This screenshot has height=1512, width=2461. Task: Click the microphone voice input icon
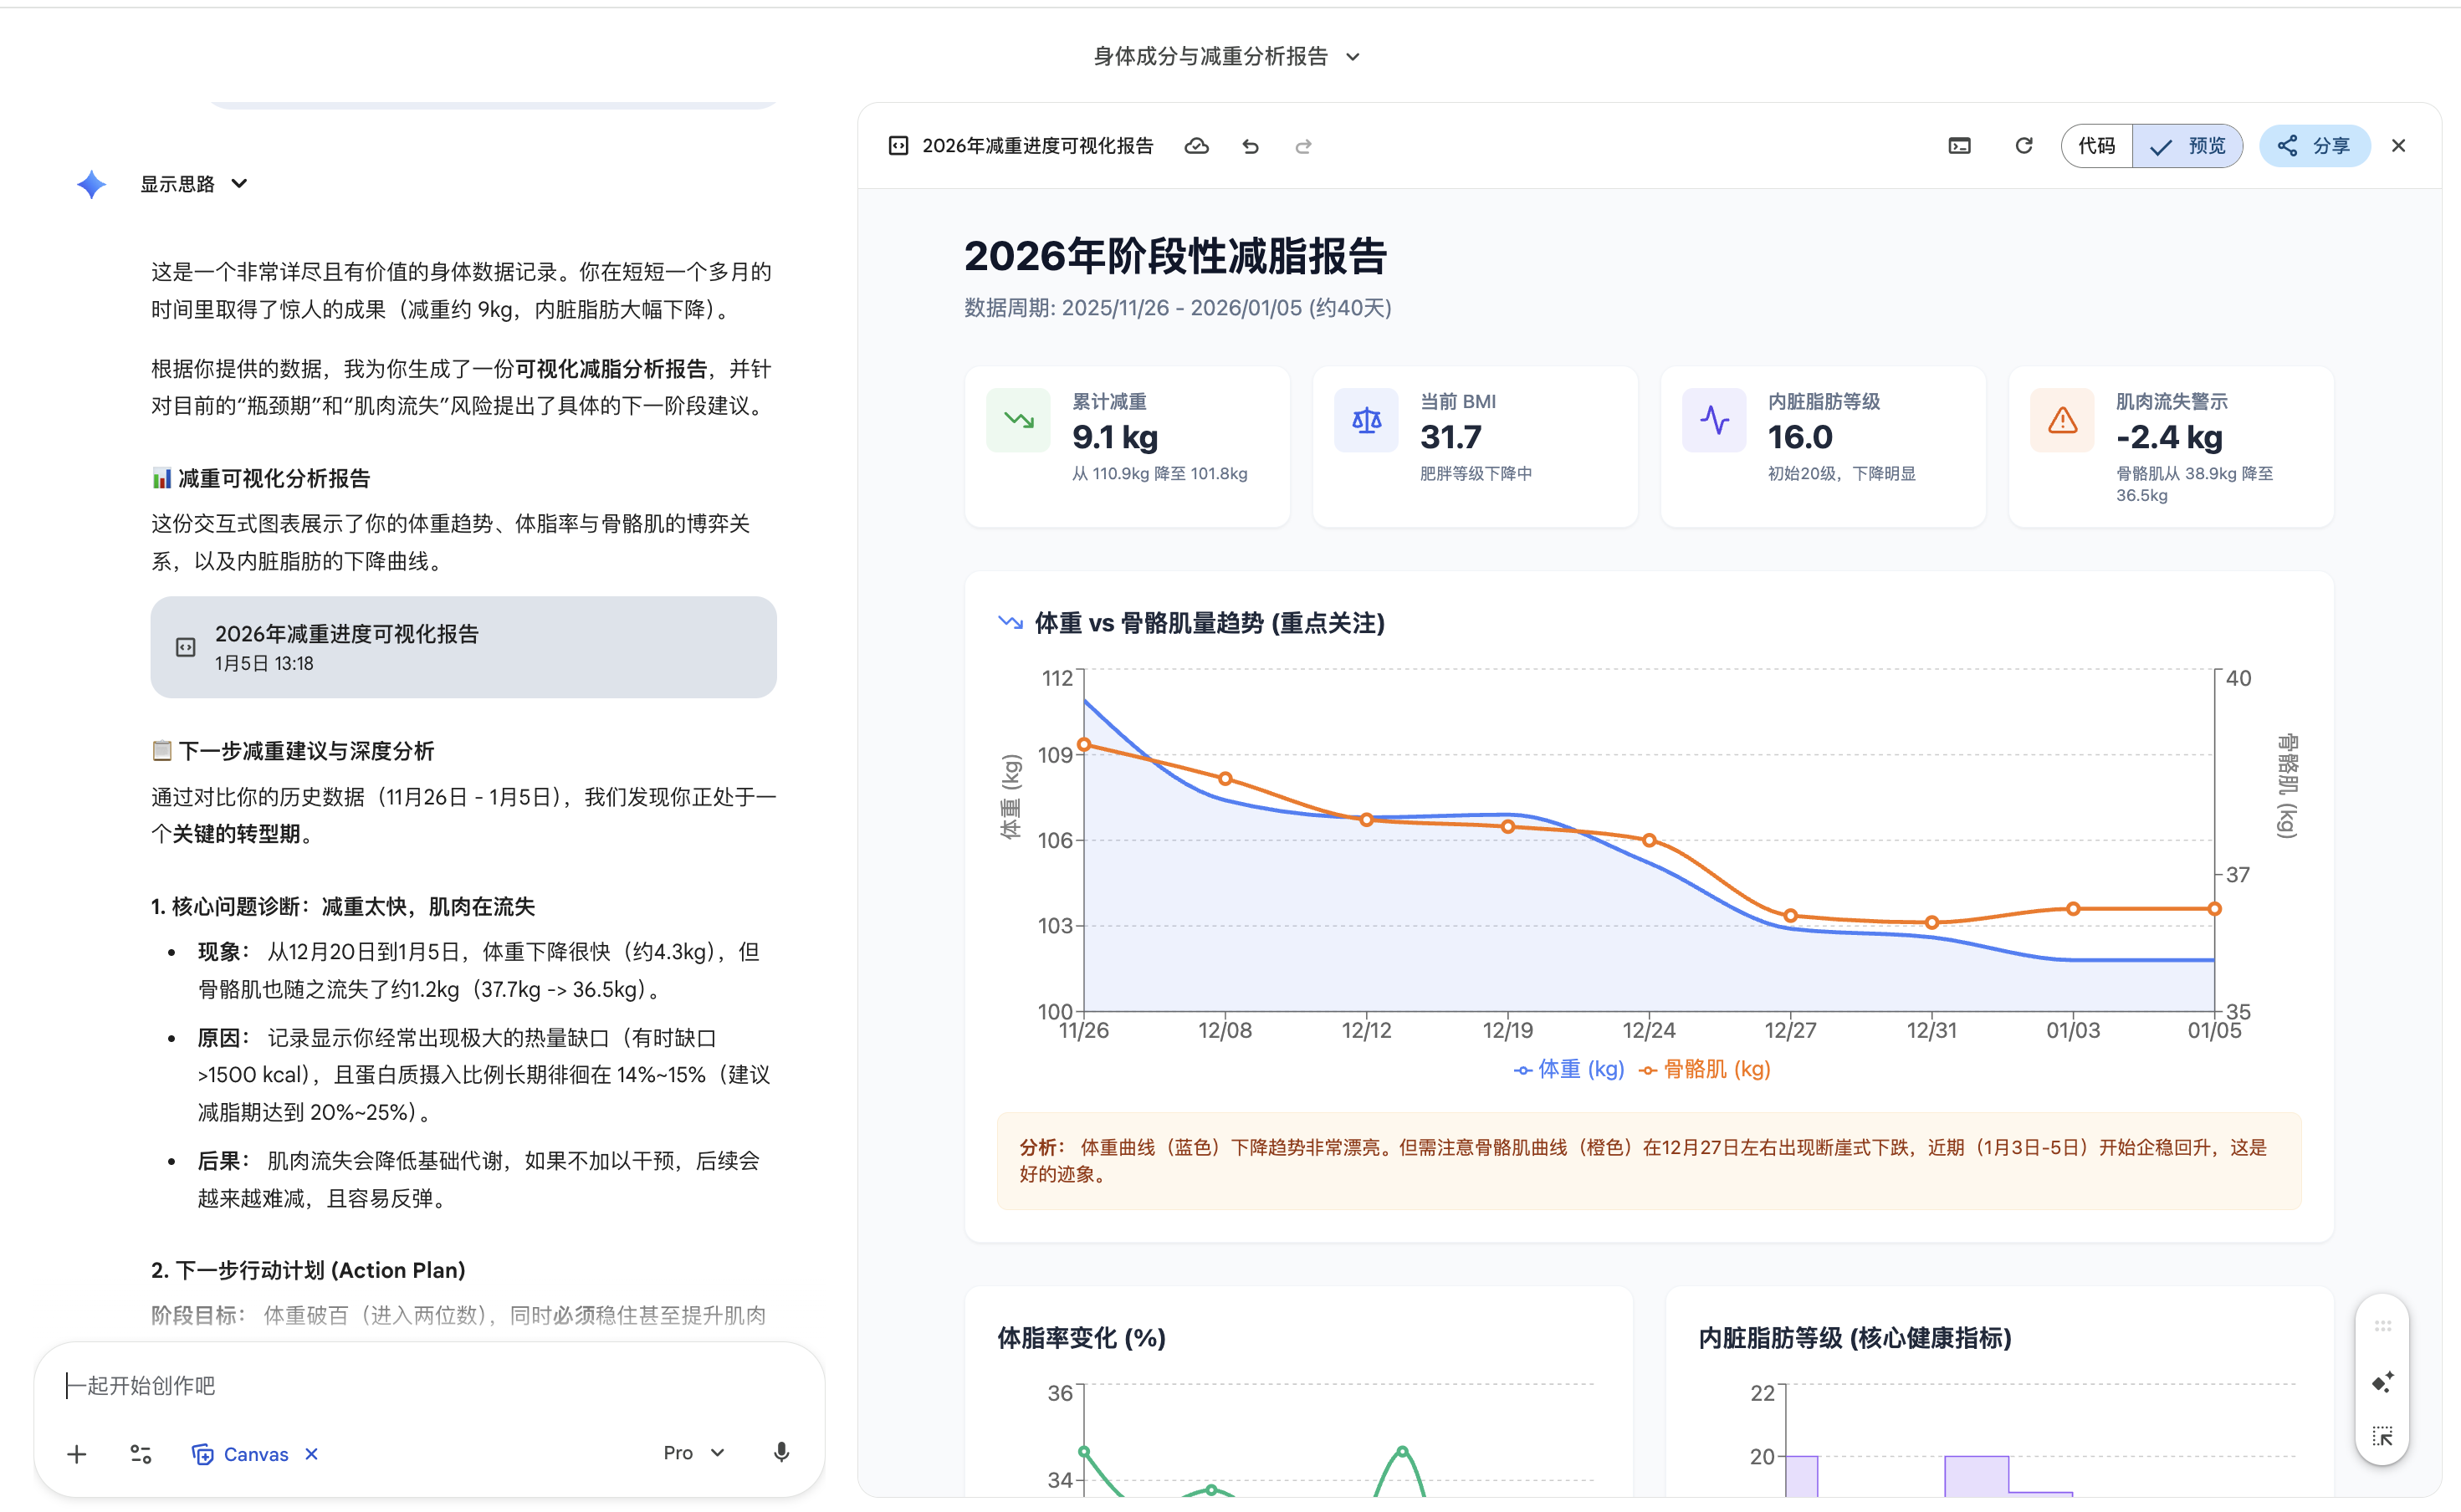point(781,1453)
